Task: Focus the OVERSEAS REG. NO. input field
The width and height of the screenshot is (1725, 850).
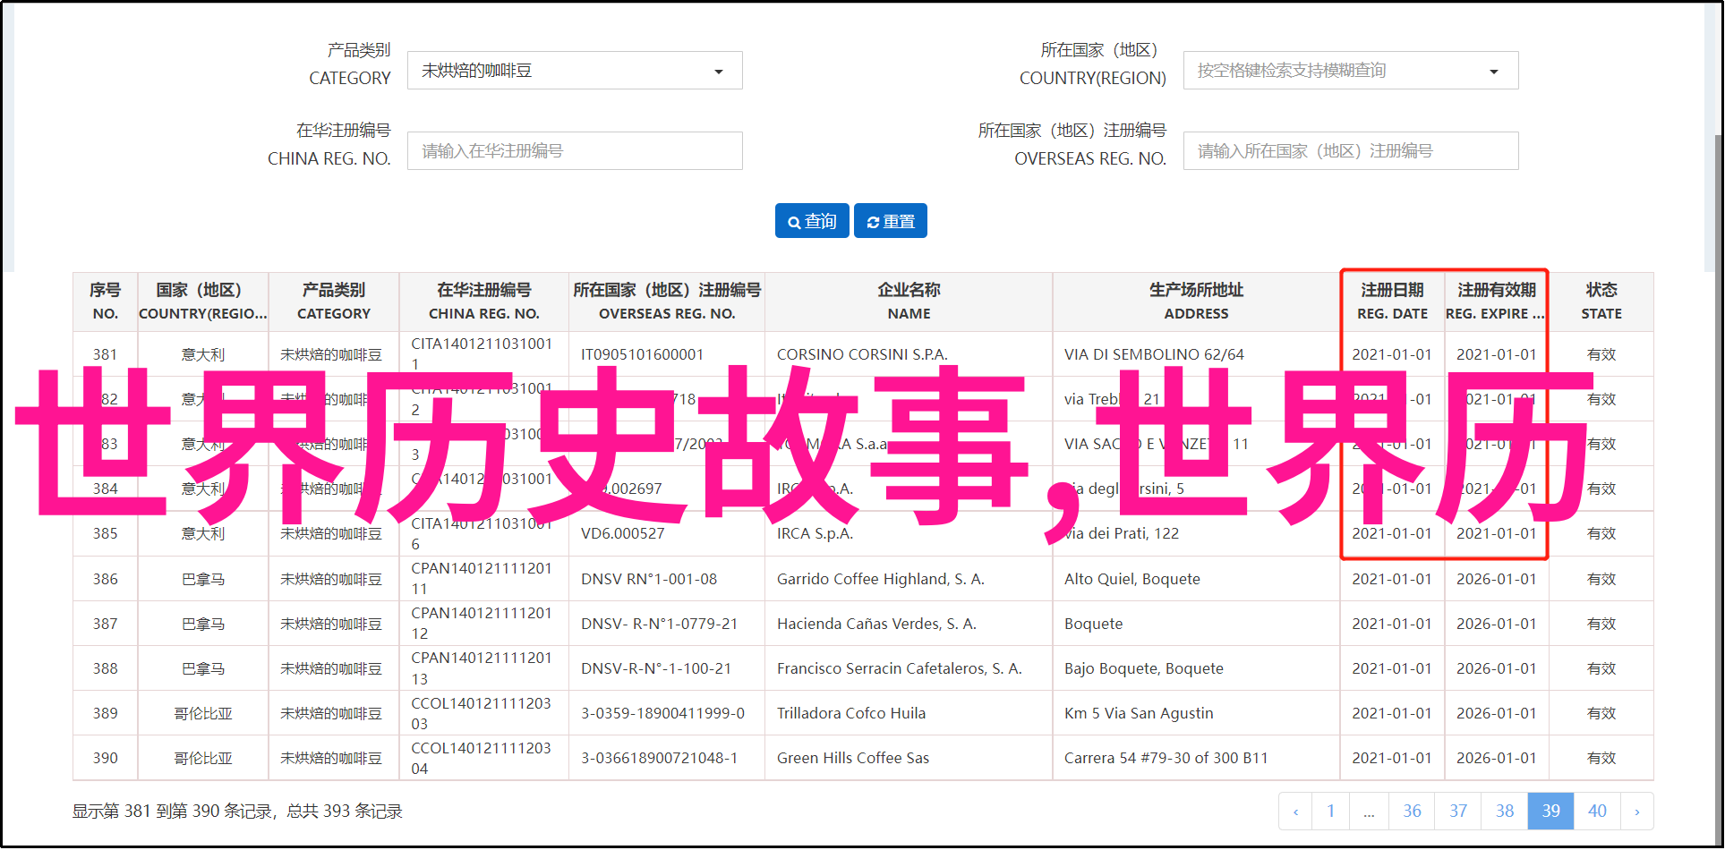Action: click(x=1351, y=151)
